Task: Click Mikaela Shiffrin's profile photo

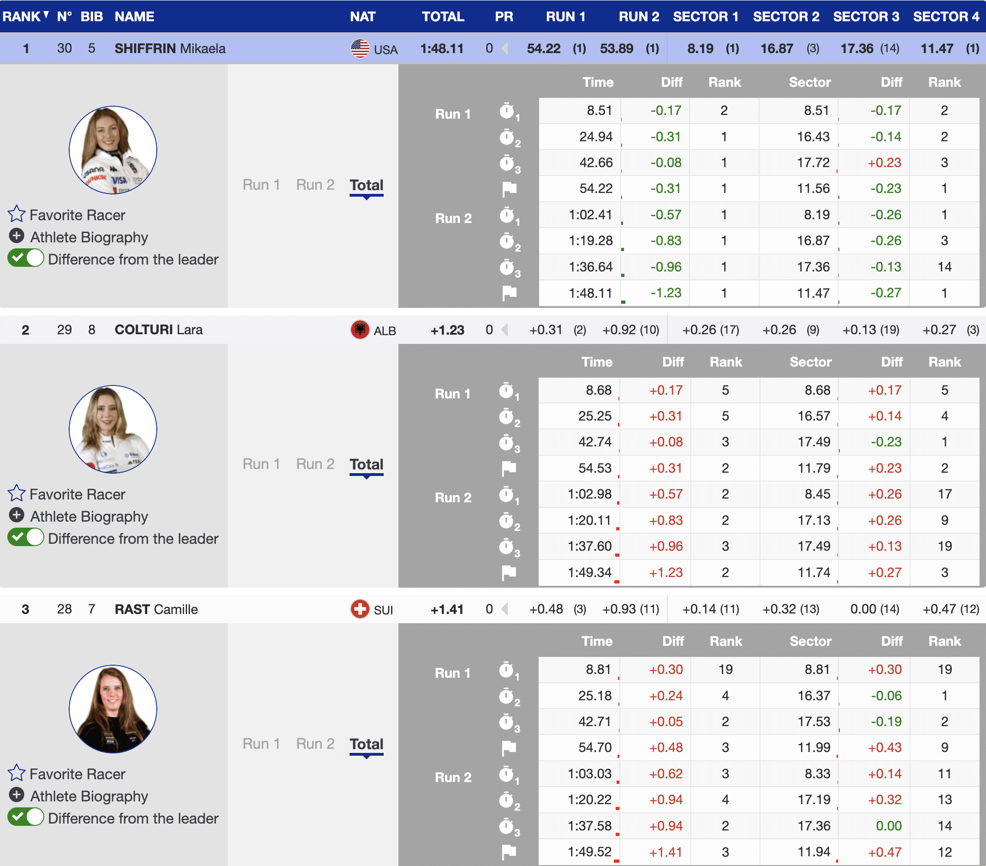Action: point(113,150)
